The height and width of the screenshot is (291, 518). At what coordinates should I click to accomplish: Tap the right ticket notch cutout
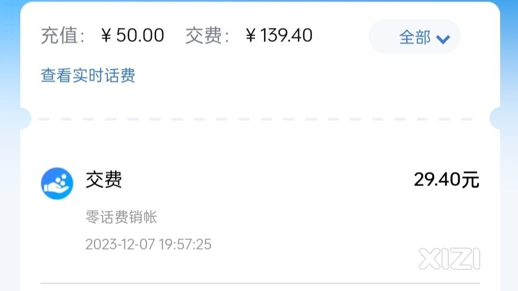click(x=495, y=118)
